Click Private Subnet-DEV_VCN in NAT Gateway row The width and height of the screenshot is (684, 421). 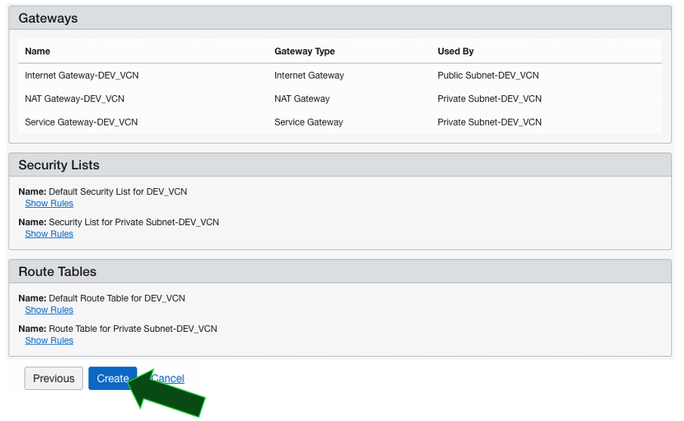(490, 99)
